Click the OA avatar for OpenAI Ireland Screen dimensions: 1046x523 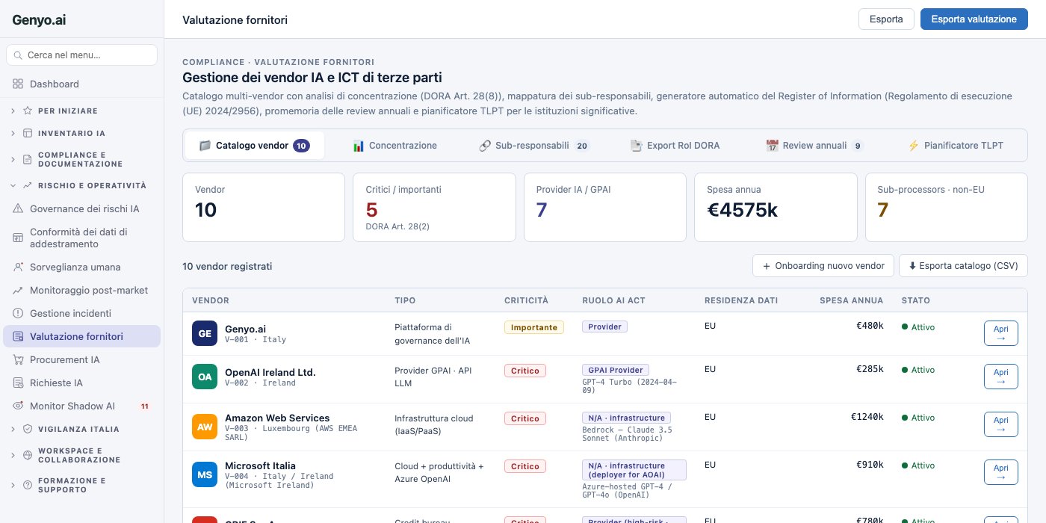point(205,377)
